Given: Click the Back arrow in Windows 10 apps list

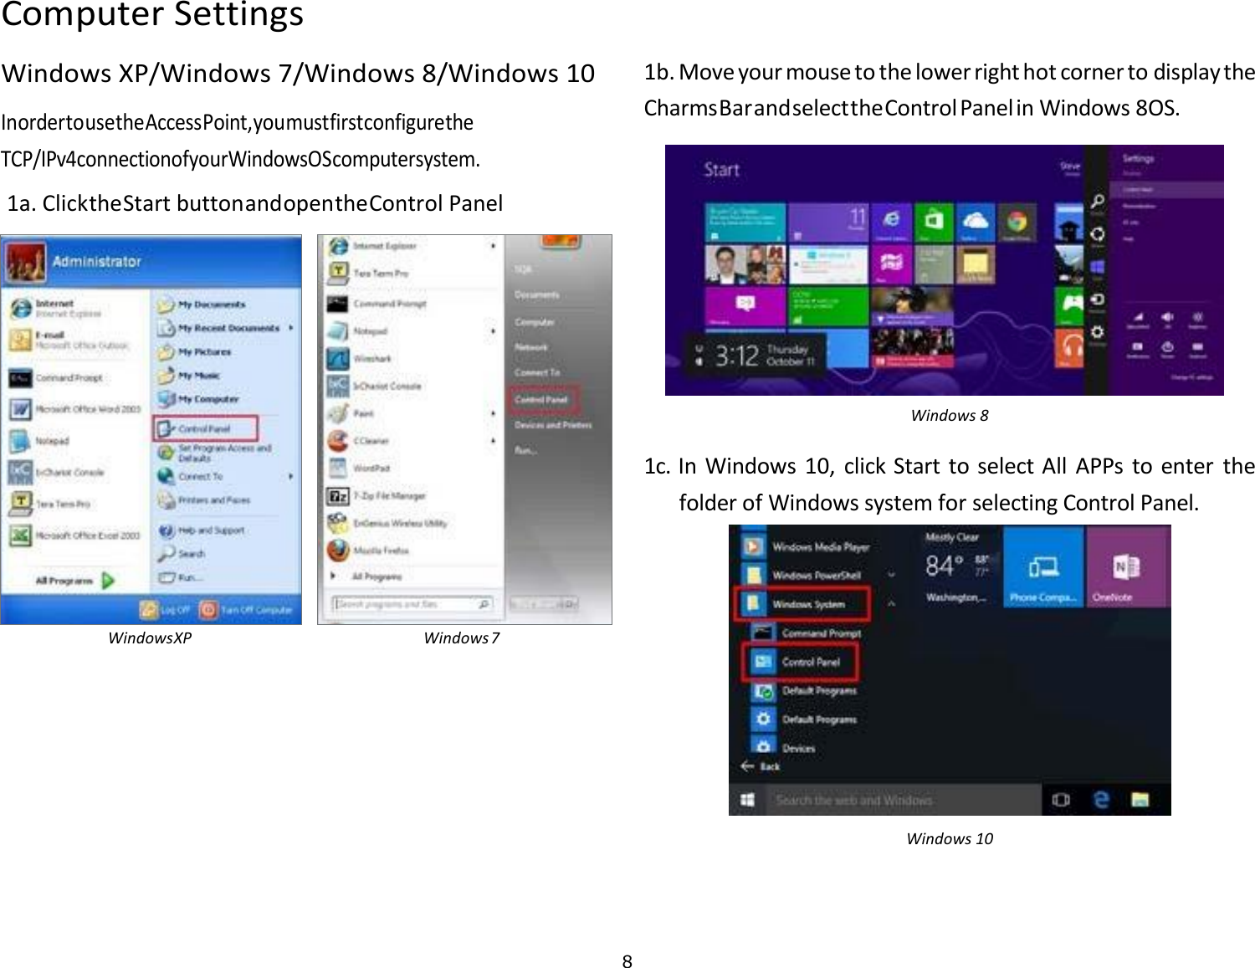Looking at the screenshot, I should click(747, 766).
